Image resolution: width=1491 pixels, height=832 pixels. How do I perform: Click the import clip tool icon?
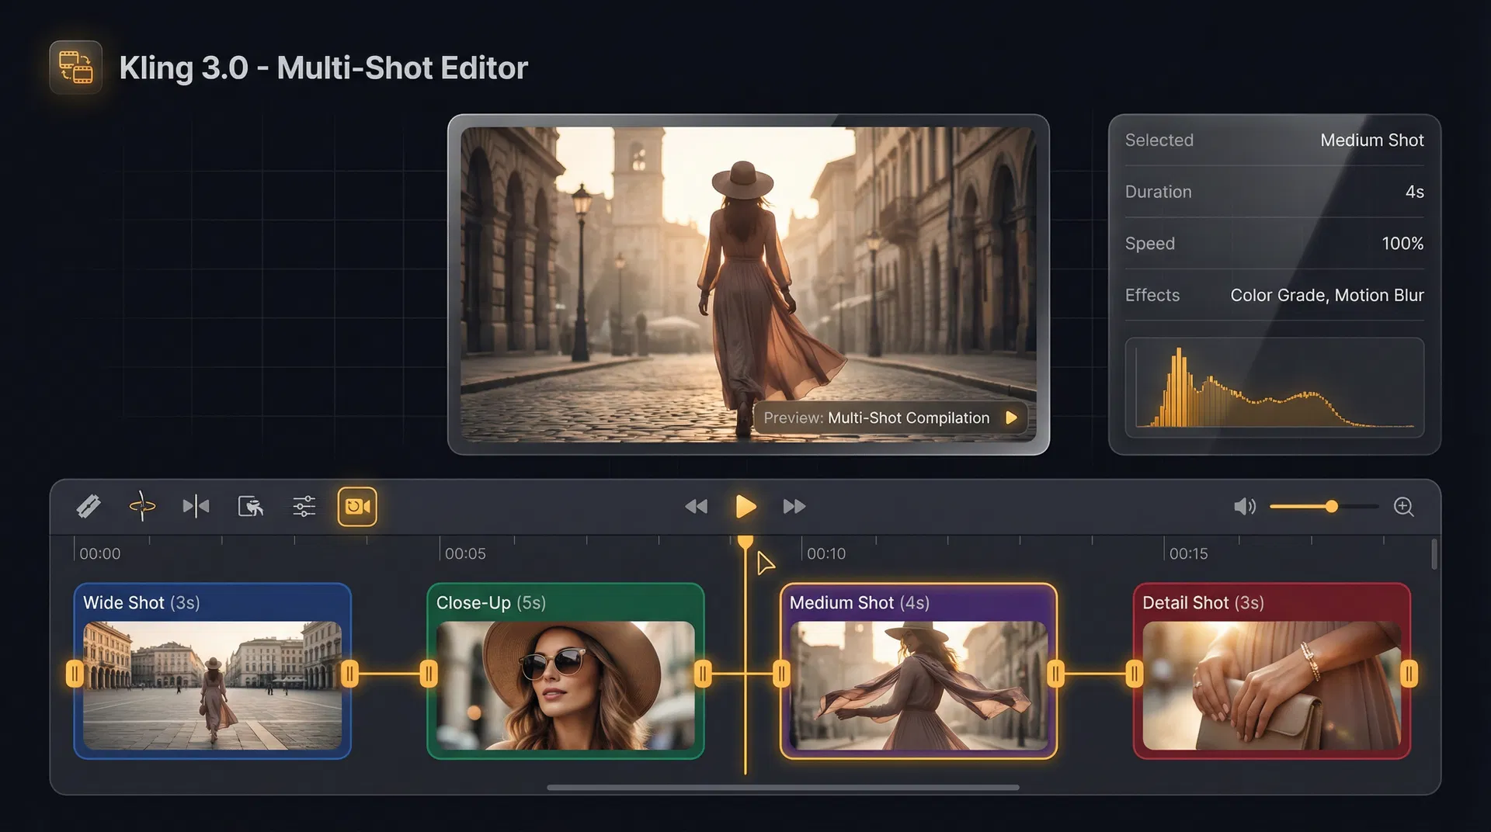pyautogui.click(x=250, y=507)
